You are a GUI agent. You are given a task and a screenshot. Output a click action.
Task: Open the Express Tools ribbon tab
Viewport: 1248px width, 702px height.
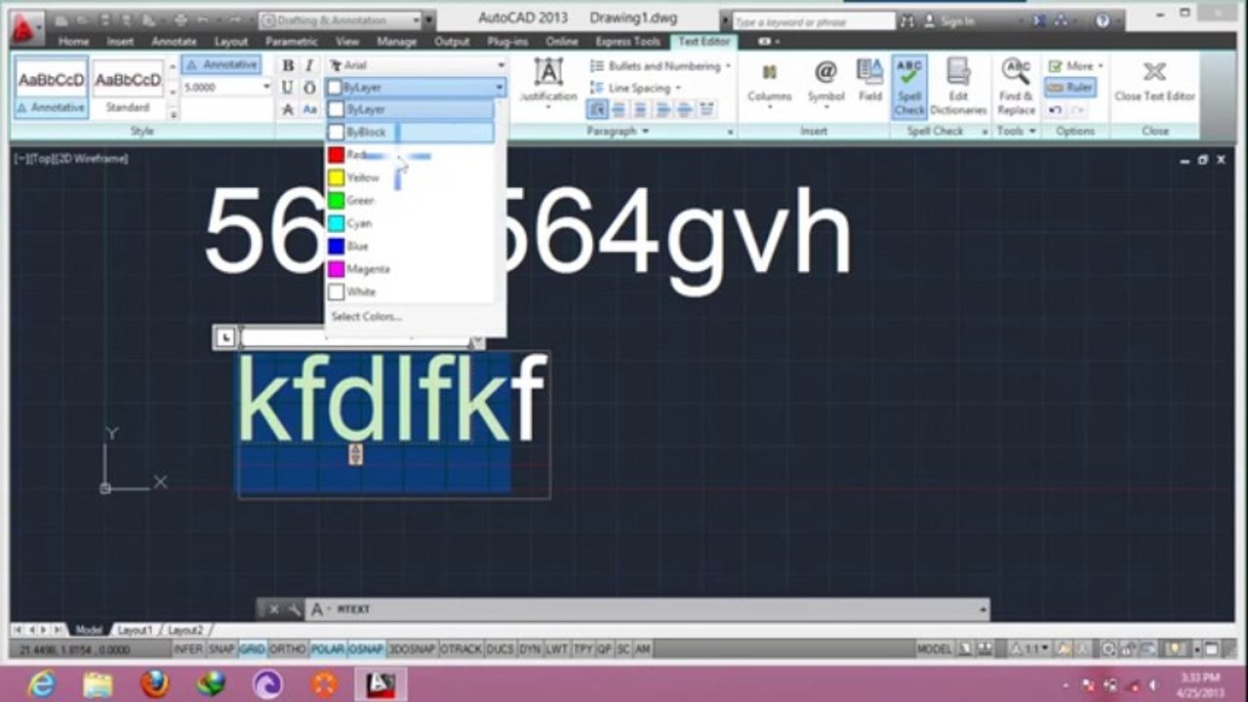(x=627, y=42)
